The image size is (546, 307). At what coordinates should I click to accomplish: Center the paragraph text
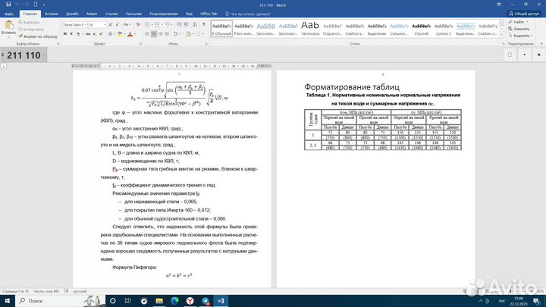(x=154, y=34)
